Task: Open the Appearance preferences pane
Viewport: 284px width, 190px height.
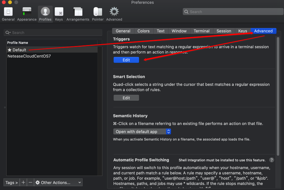Action: tap(27, 14)
